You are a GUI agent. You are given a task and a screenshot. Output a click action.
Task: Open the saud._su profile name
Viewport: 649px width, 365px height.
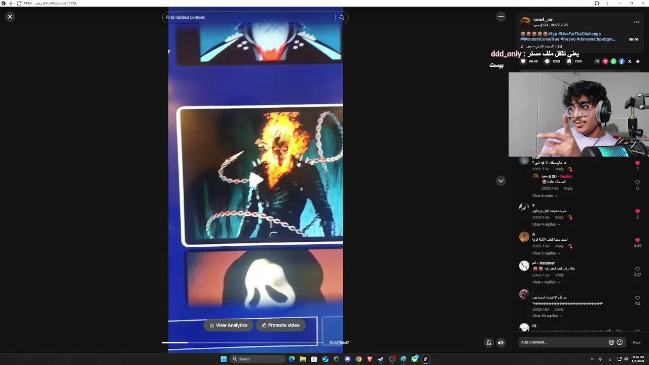[x=543, y=20]
